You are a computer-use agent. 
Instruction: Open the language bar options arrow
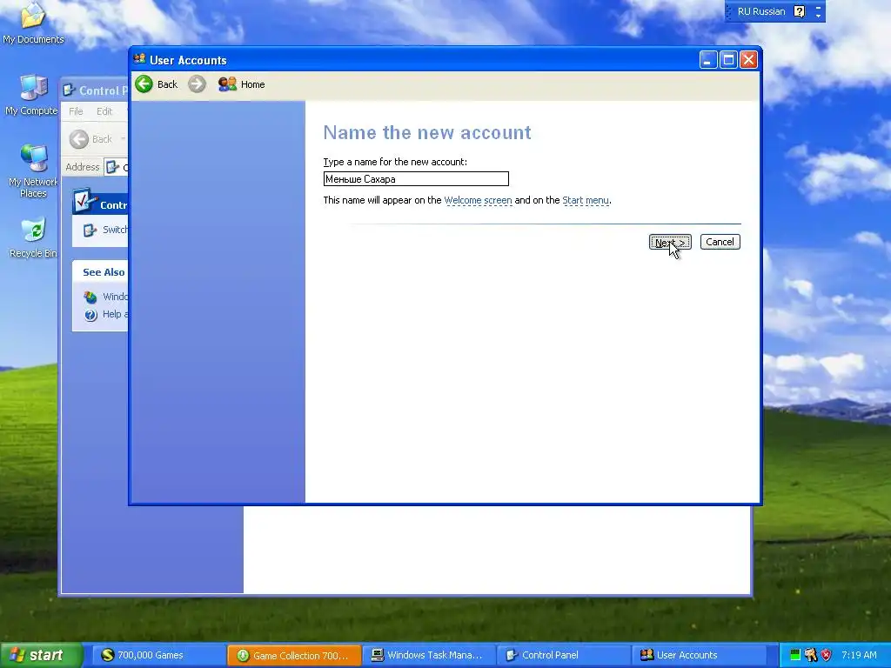point(818,15)
